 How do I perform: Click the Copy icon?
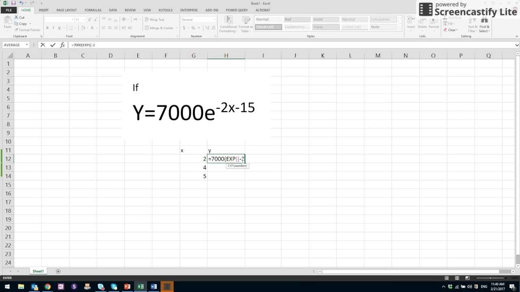pyautogui.click(x=16, y=24)
